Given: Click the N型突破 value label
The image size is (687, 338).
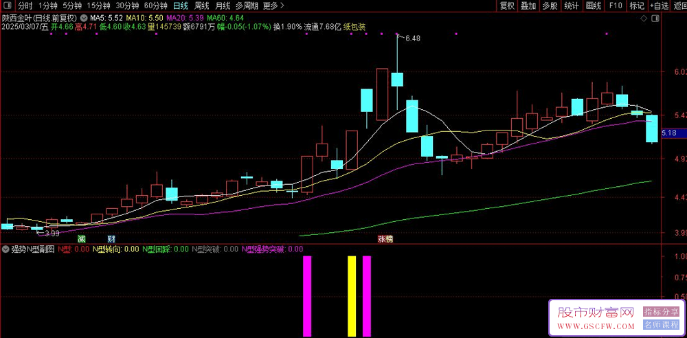Looking at the screenshot, I should (215, 249).
